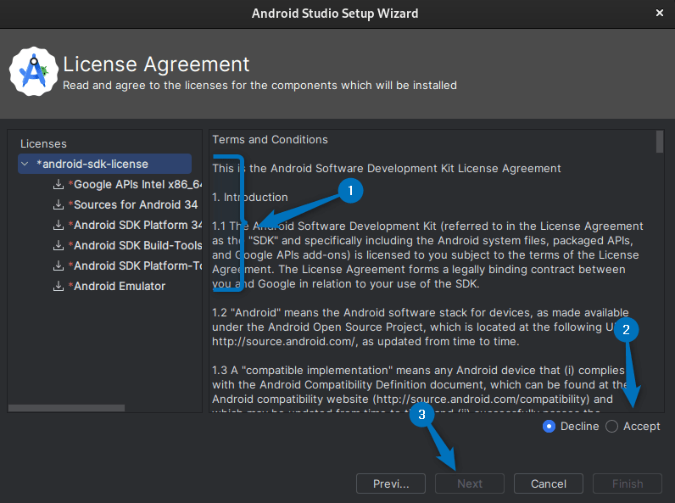Click download icon beside Android SDK Platform 34
This screenshot has width=675, height=503.
coord(59,225)
